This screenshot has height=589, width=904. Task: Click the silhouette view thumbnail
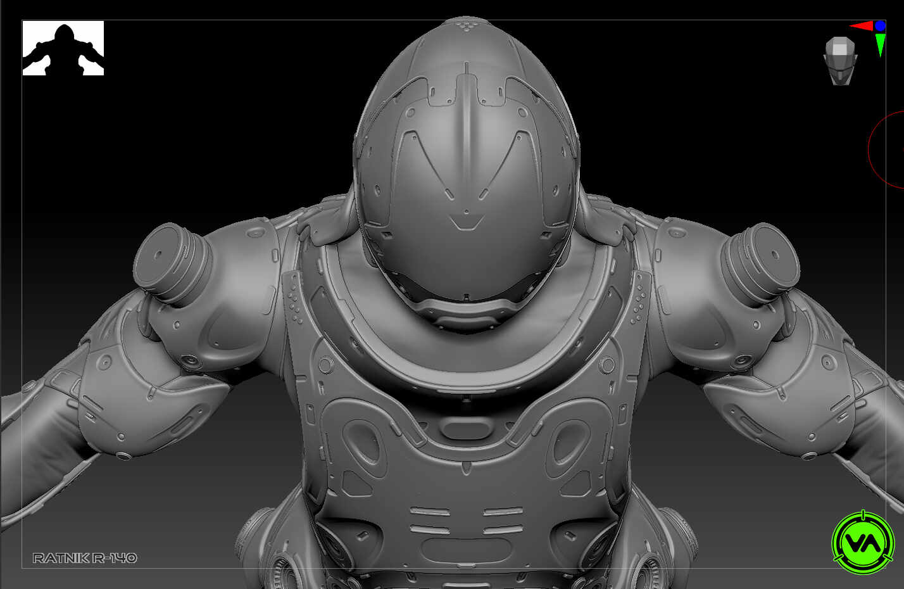tap(63, 48)
